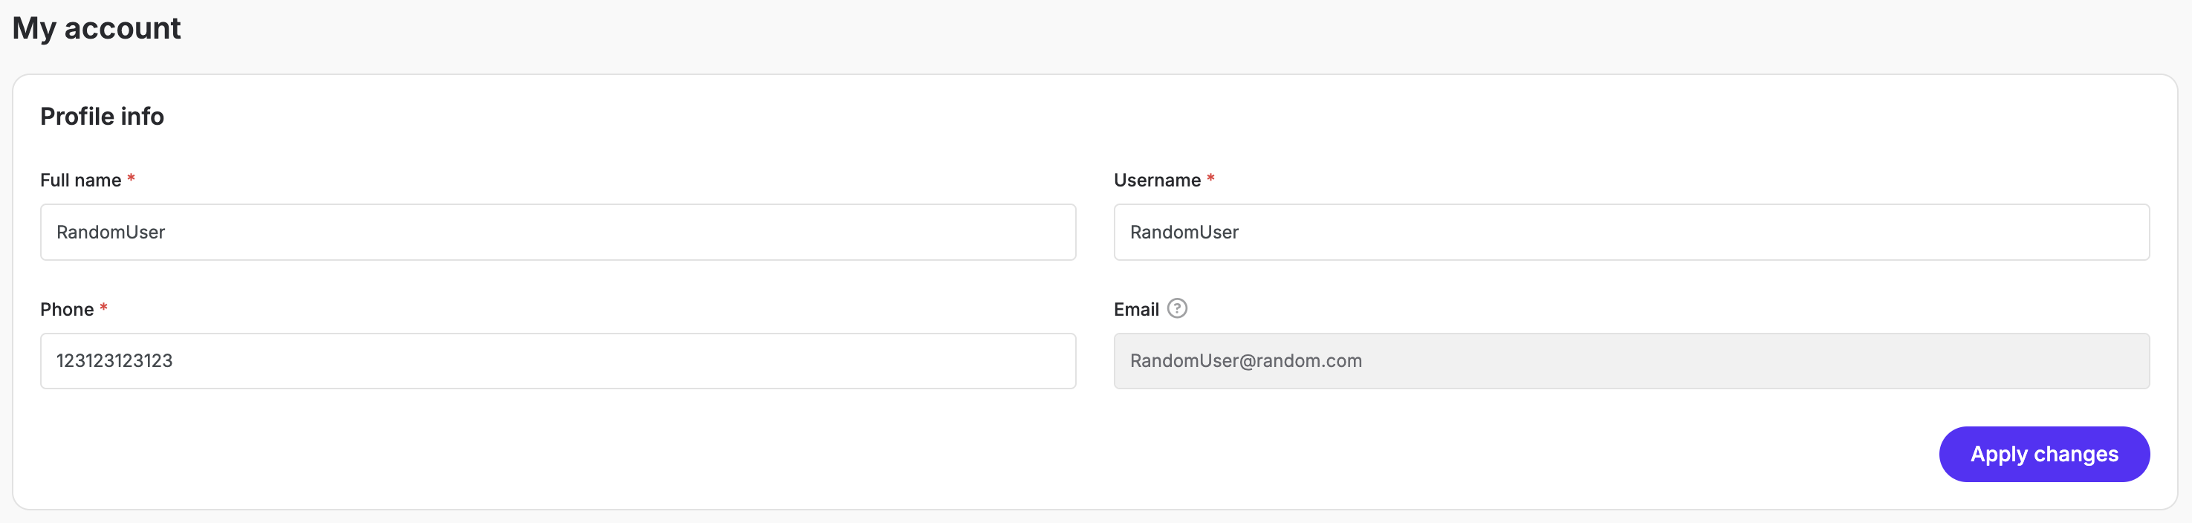This screenshot has height=523, width=2192.
Task: Click the Apply changes button
Action: tap(2043, 454)
